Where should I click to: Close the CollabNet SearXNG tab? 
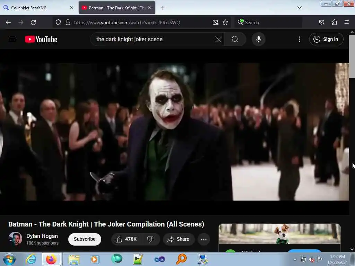(x=72, y=8)
